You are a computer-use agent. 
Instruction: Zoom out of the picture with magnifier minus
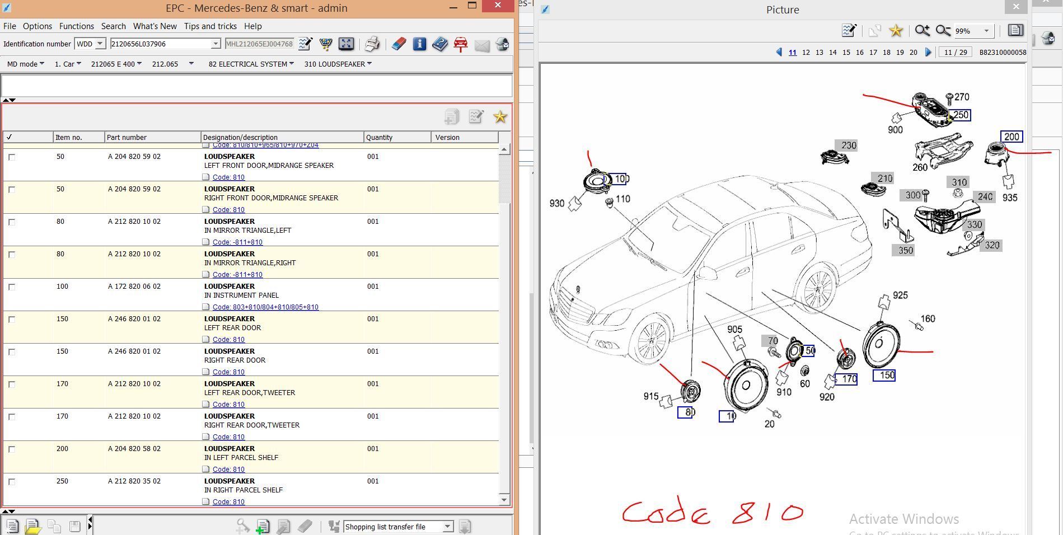(x=943, y=31)
